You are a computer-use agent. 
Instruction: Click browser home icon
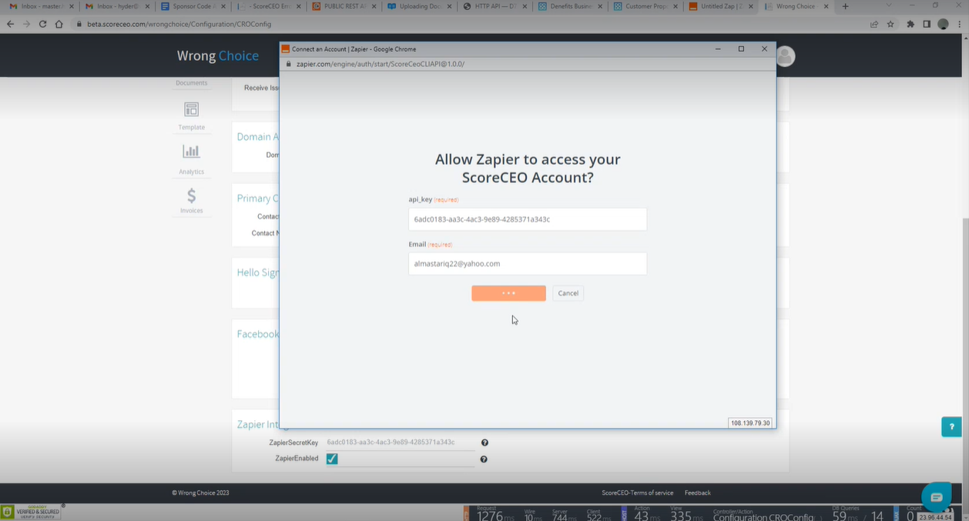pyautogui.click(x=59, y=24)
